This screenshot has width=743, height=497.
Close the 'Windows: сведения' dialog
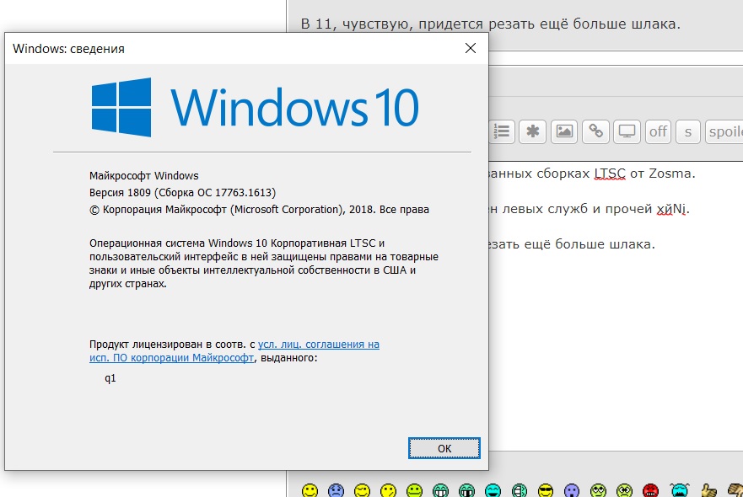coord(471,48)
